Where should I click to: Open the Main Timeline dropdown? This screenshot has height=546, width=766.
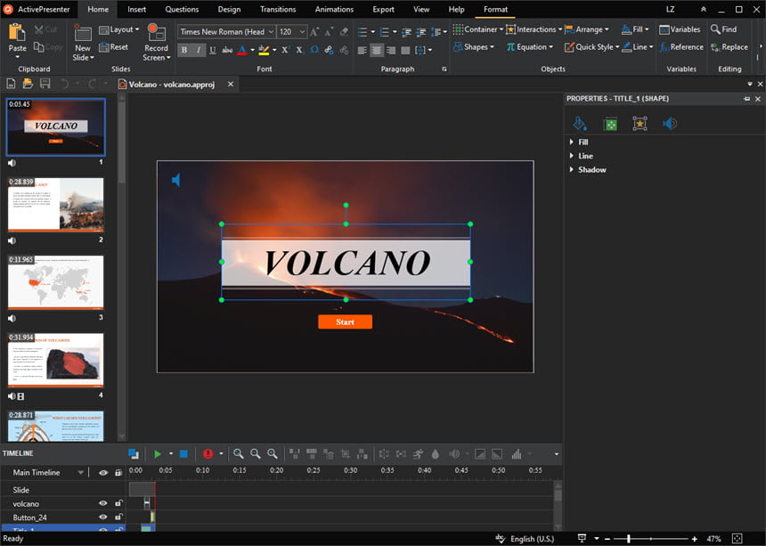tap(80, 473)
